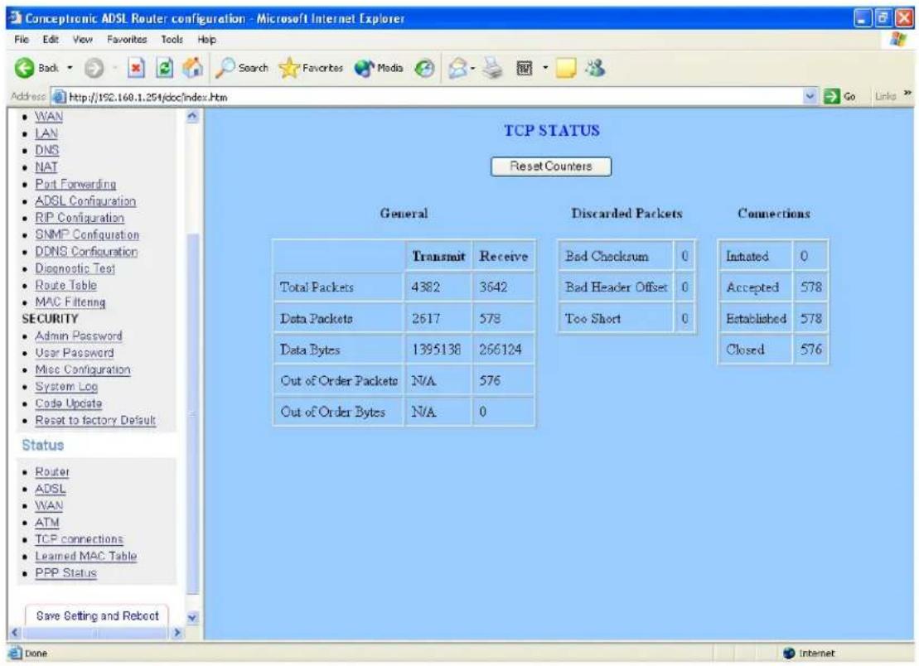Click sidebar scroll down arrow
Image resolution: width=919 pixels, height=666 pixels.
192,617
